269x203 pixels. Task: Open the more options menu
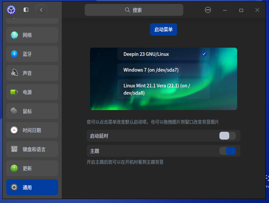[x=208, y=10]
